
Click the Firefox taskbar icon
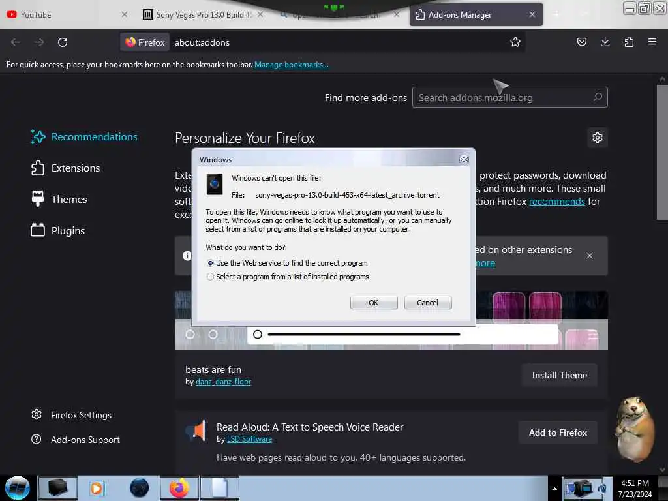[x=179, y=488]
